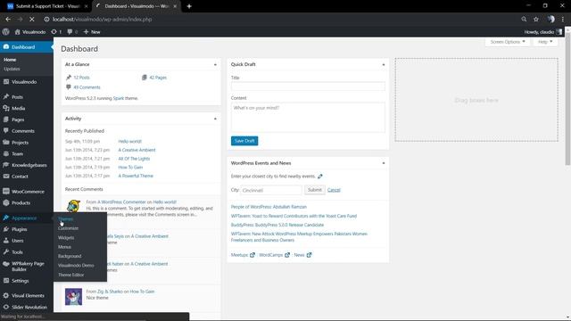Select Widgets in Appearance submenu

tap(66, 238)
